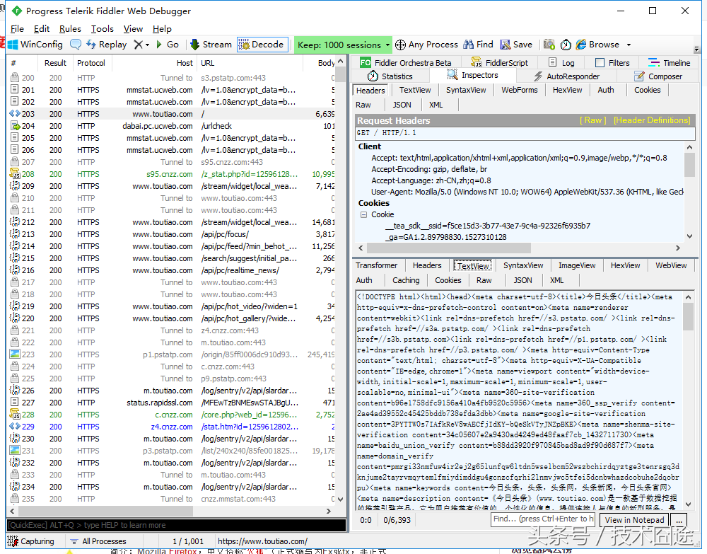Click the comment speech bubble icon

tap(76, 44)
